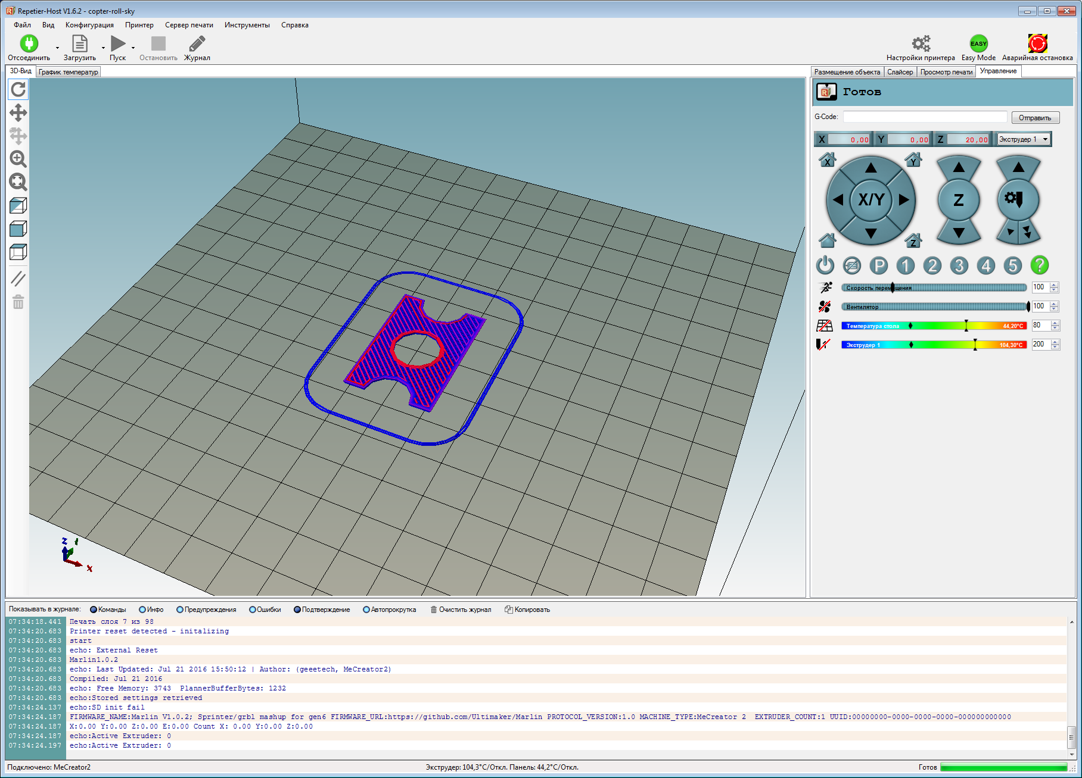Click the Z axis up arrow
This screenshot has height=778, width=1082.
tap(959, 168)
